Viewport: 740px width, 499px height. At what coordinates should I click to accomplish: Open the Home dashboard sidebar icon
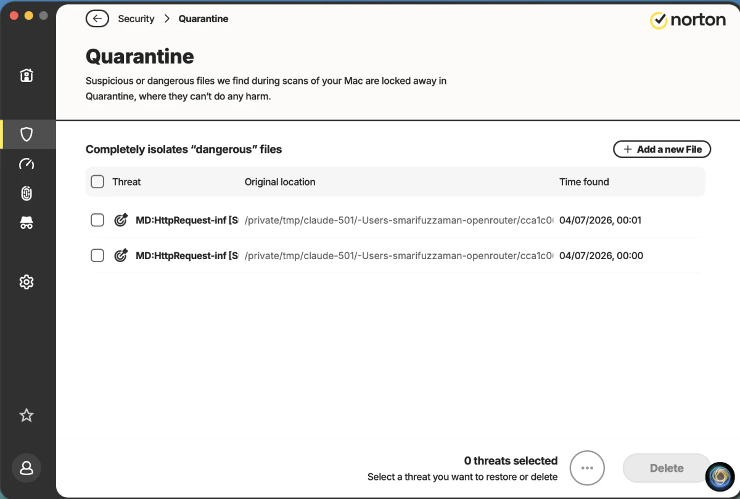point(27,75)
